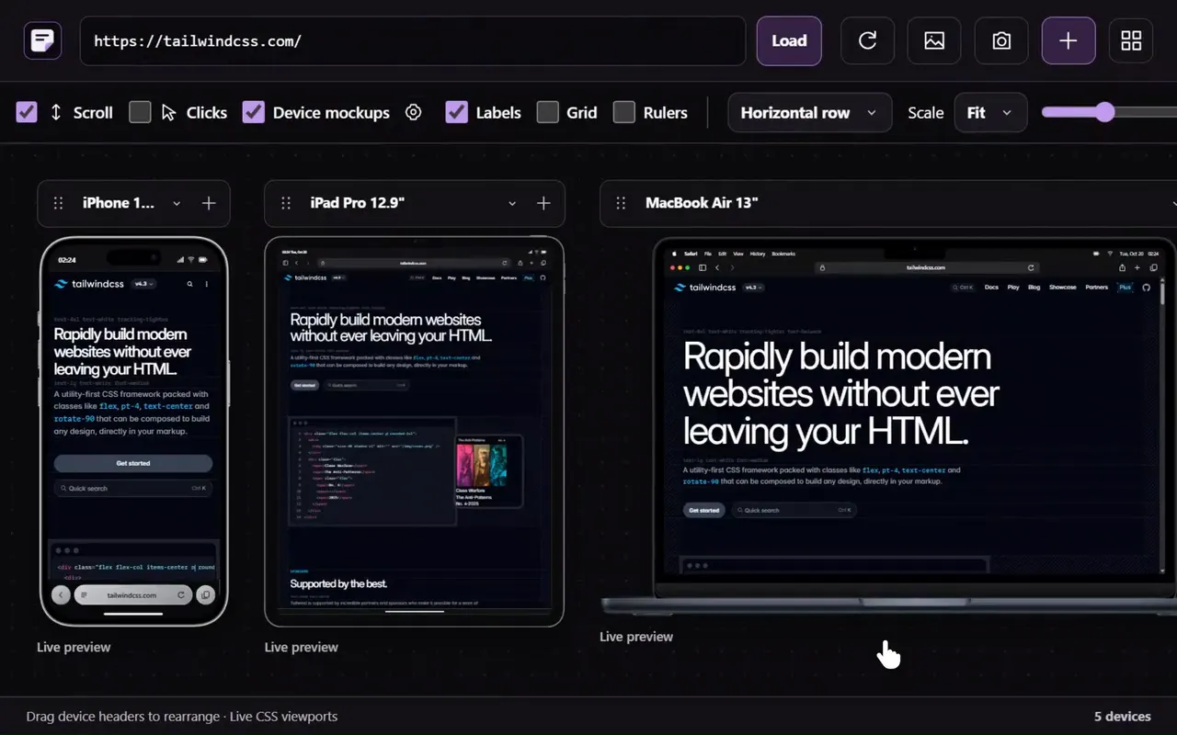Click Plus link in MacBook preview navbar
Screen dimensions: 1177x735
[x=1125, y=288]
